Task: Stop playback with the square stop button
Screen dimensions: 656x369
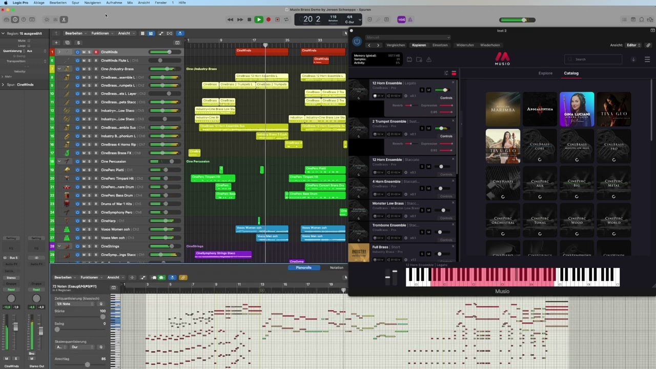Action: (x=249, y=19)
